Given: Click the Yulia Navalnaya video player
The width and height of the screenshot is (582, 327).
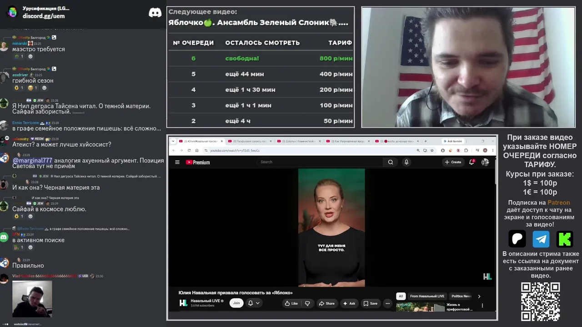Looking at the screenshot, I should pyautogui.click(x=331, y=228).
